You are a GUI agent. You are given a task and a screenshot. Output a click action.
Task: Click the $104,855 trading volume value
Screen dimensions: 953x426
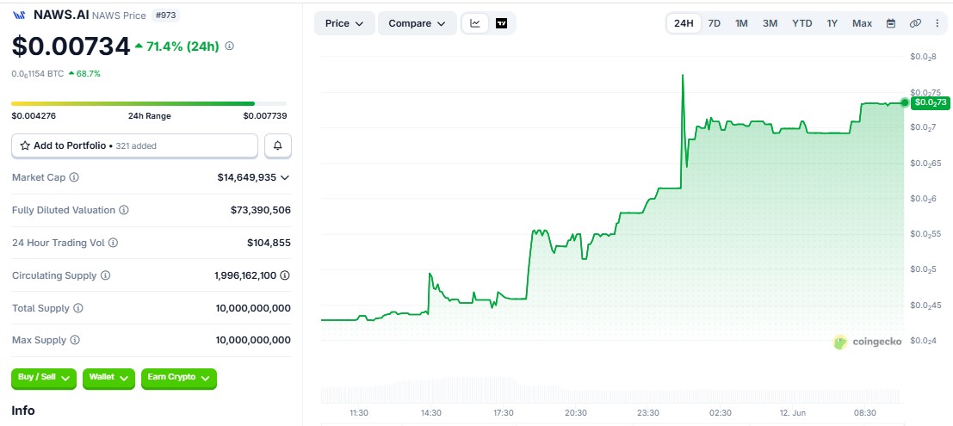[269, 243]
